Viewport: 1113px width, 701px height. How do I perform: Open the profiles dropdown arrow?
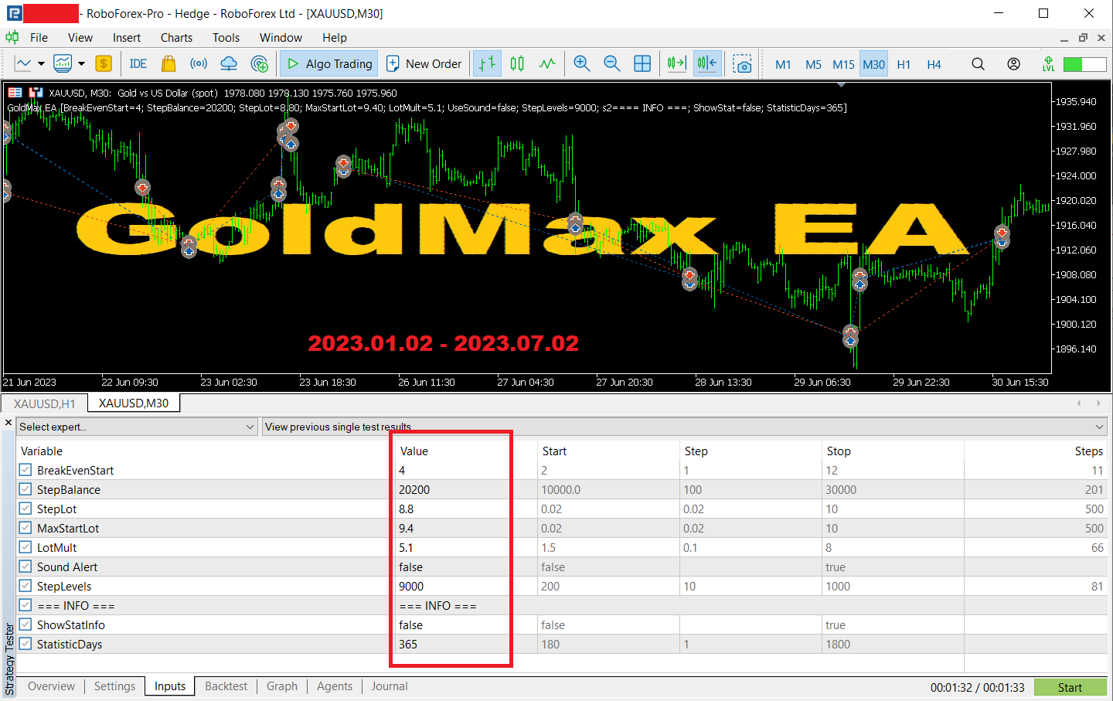81,64
